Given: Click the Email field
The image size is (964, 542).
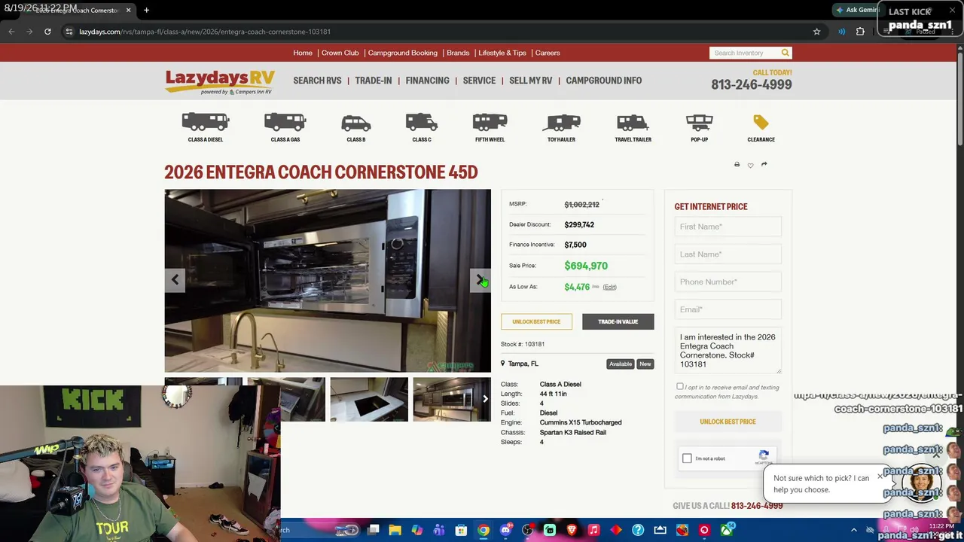Looking at the screenshot, I should tap(728, 309).
